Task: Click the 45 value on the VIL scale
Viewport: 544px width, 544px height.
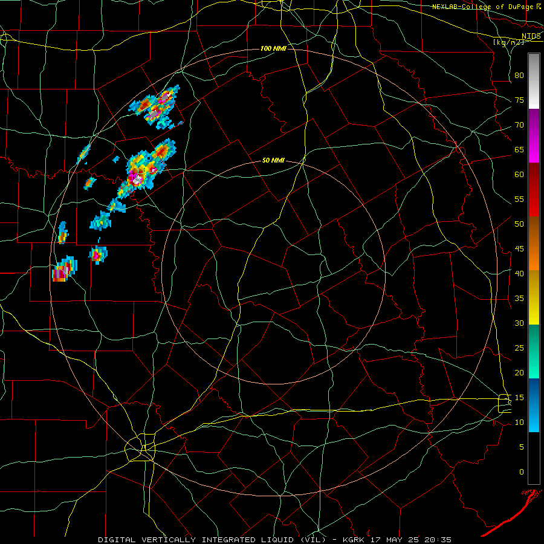Action: click(x=519, y=249)
